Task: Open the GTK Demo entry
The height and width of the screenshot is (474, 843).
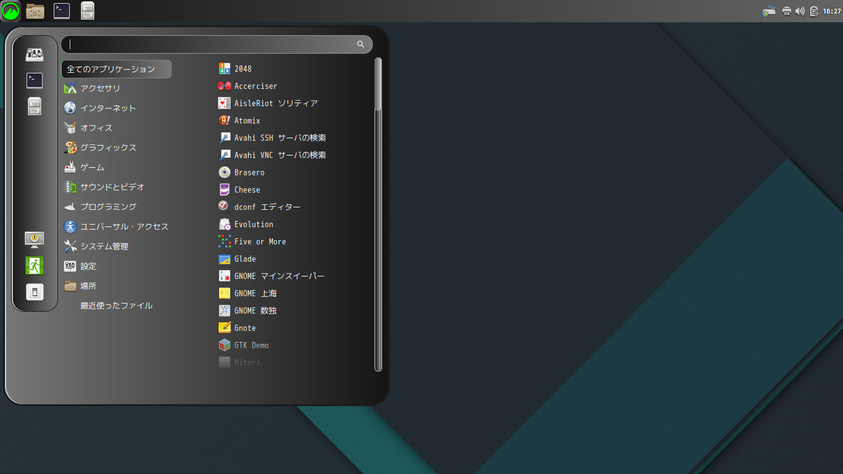Action: 244,345
